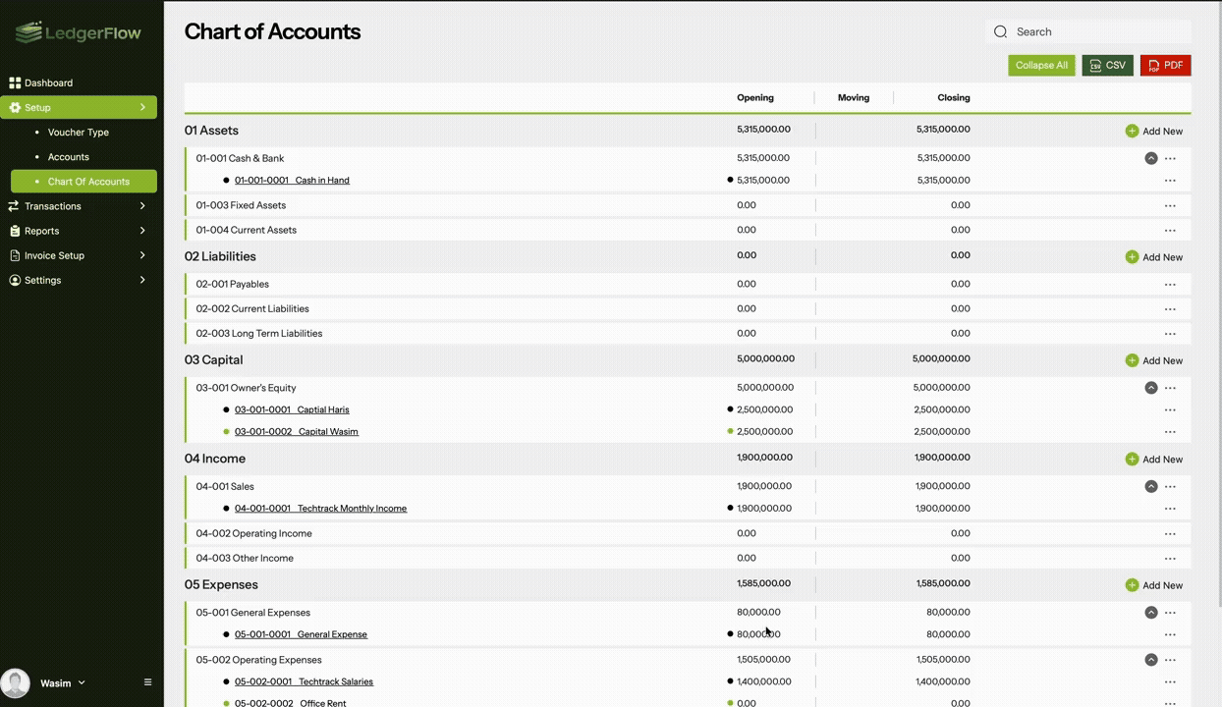Open three-dot options for 01-003 Fixed Assets
The image size is (1222, 707).
coord(1169,206)
